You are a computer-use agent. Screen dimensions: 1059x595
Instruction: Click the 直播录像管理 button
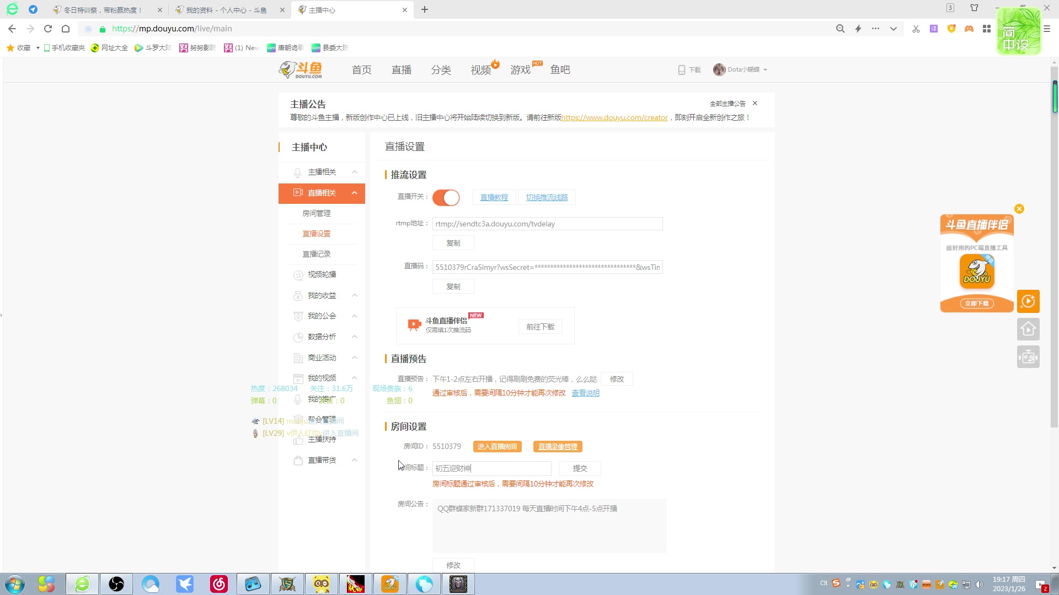pos(558,447)
